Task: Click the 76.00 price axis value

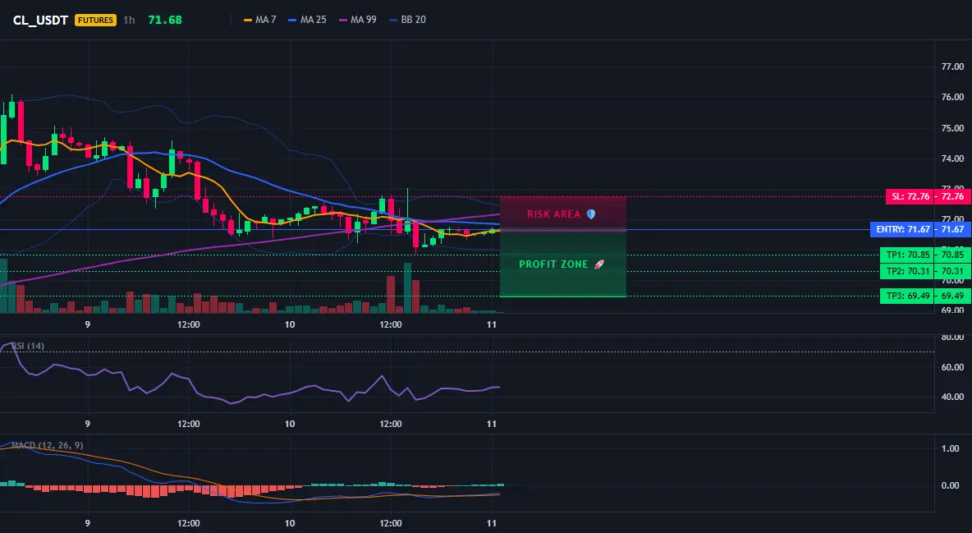Action: tap(952, 98)
